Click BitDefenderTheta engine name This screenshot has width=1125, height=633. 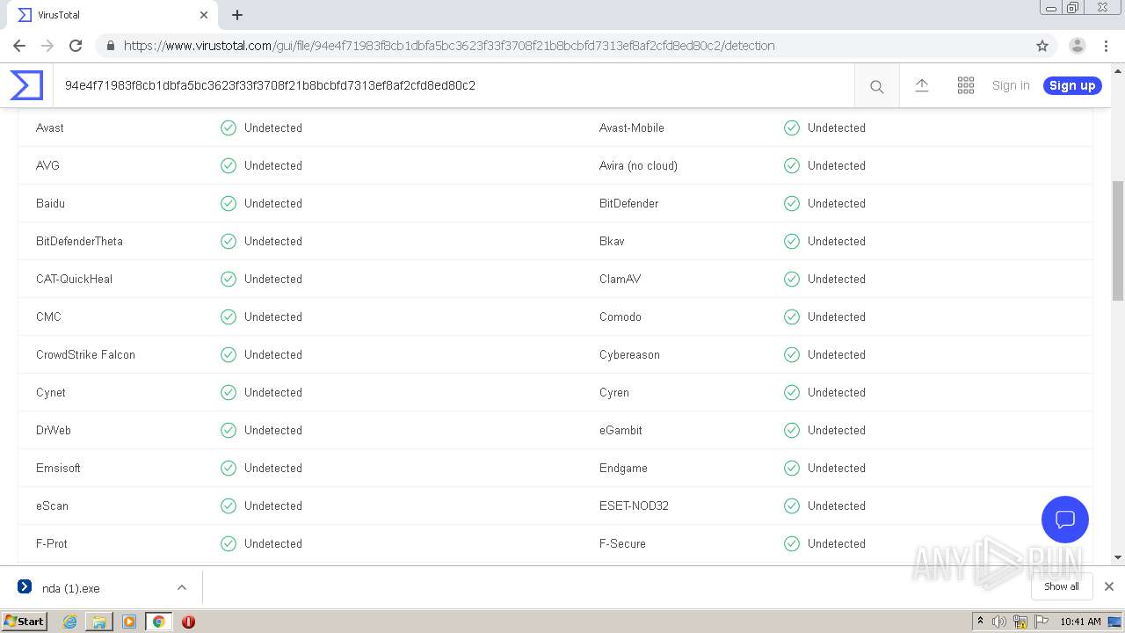79,241
